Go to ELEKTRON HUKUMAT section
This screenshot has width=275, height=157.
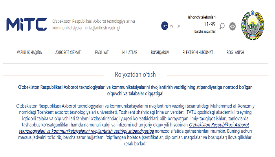click(x=198, y=52)
